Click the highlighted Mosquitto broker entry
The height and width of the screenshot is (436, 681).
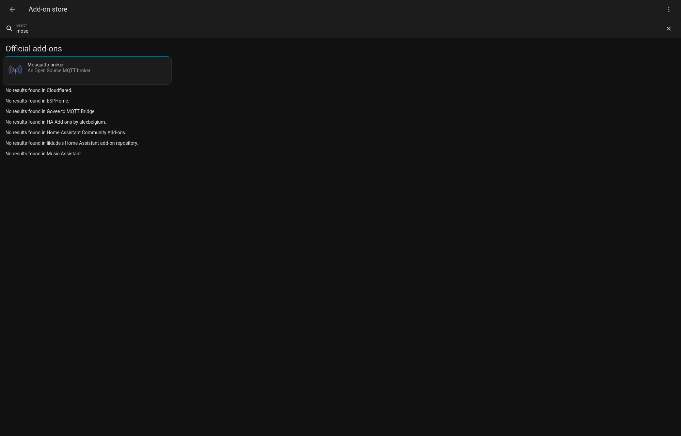click(x=87, y=70)
